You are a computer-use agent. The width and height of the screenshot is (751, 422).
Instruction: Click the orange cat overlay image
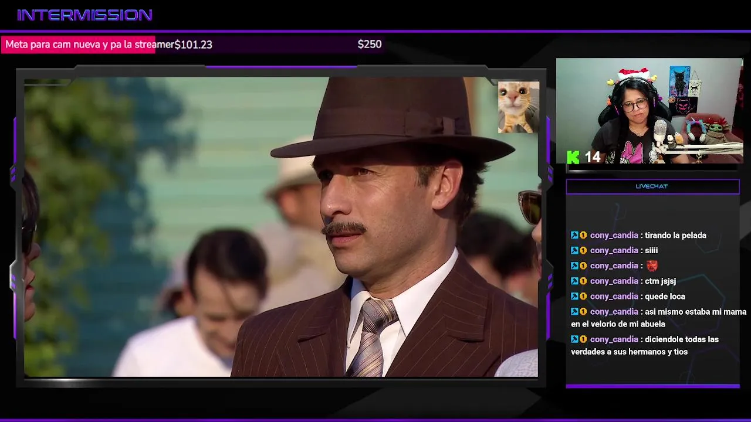518,107
